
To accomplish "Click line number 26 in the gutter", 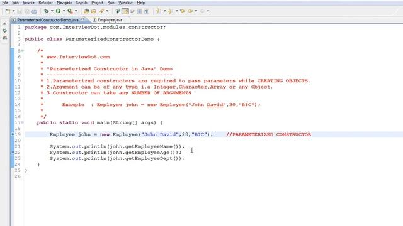I will [18, 176].
